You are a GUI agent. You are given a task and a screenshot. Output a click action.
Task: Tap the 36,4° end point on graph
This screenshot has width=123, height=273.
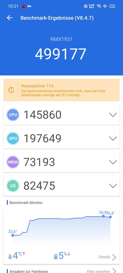coord(110,217)
